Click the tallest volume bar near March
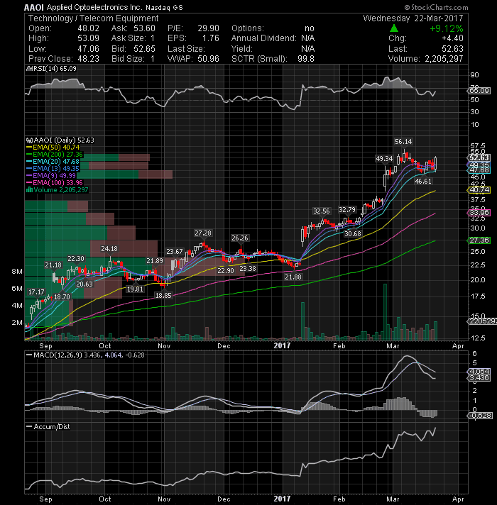 point(385,312)
